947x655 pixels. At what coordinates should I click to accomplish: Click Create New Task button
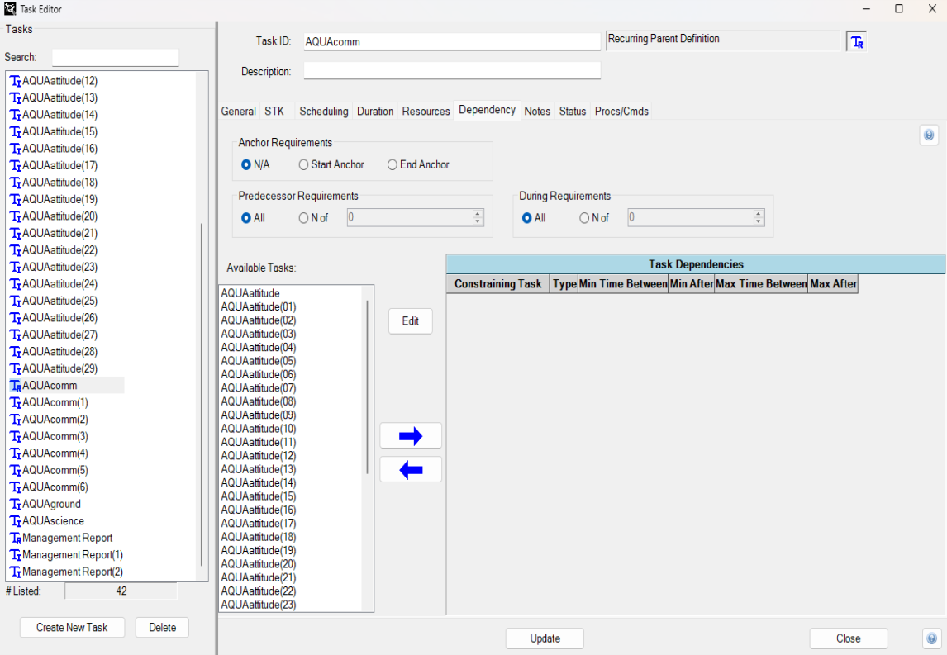click(72, 628)
